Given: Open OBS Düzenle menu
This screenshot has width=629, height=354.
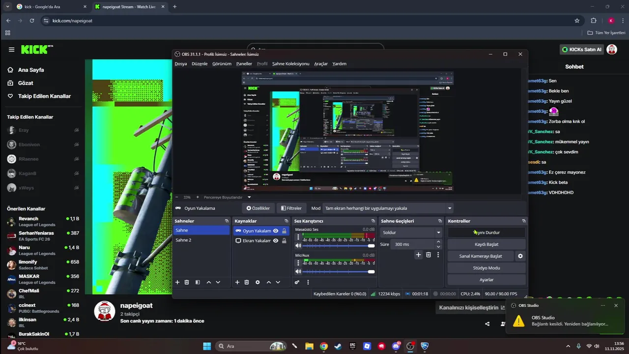Looking at the screenshot, I should click(x=200, y=63).
